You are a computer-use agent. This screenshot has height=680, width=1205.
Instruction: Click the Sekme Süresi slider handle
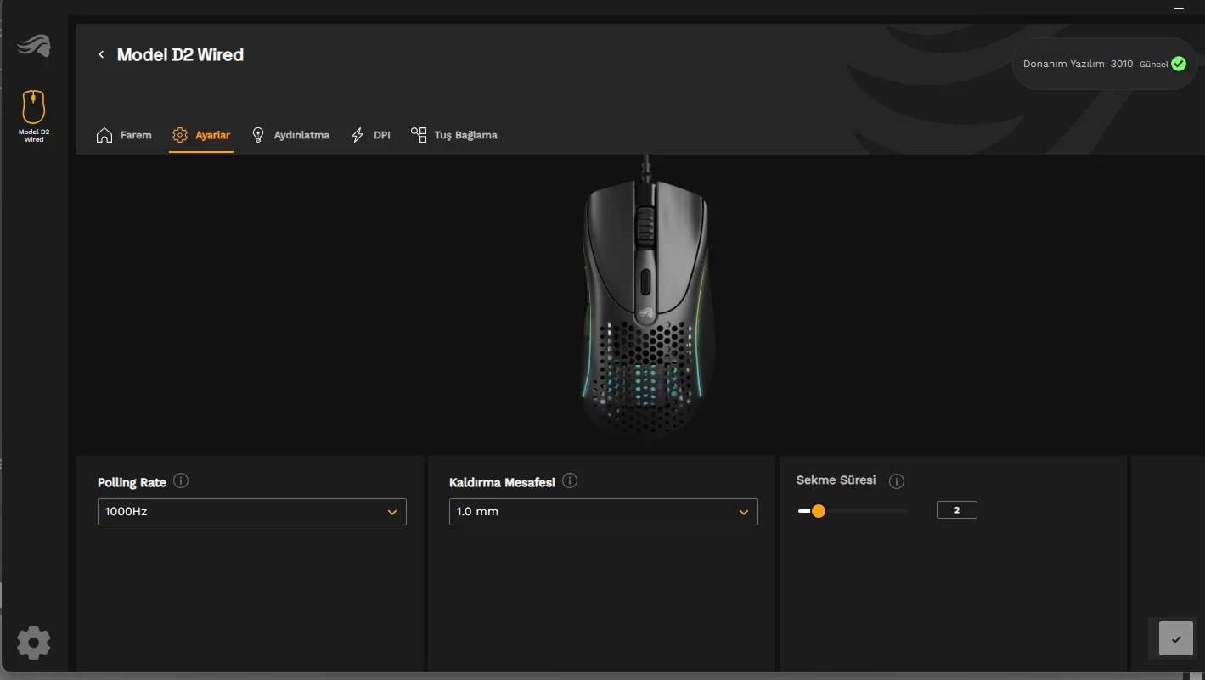(x=818, y=511)
